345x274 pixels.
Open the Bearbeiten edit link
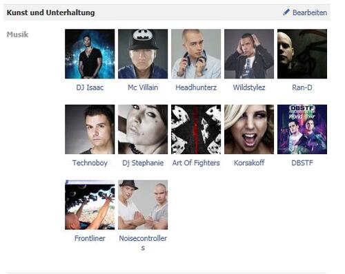(x=310, y=12)
